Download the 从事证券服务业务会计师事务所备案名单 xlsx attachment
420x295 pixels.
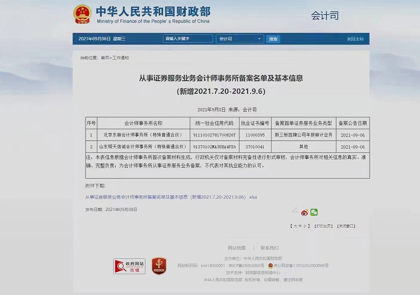171,197
